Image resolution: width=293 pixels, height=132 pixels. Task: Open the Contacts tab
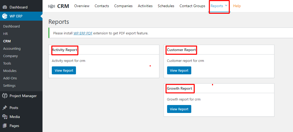102,6
